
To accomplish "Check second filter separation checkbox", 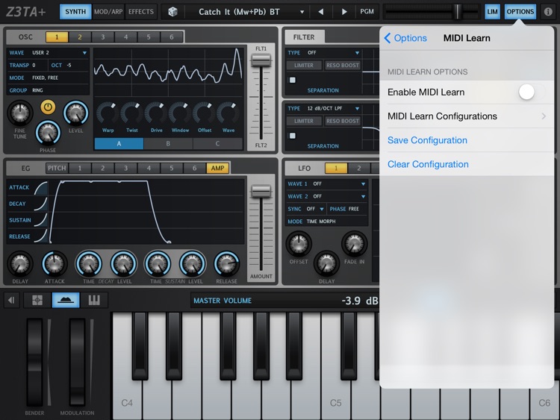I will (x=293, y=136).
